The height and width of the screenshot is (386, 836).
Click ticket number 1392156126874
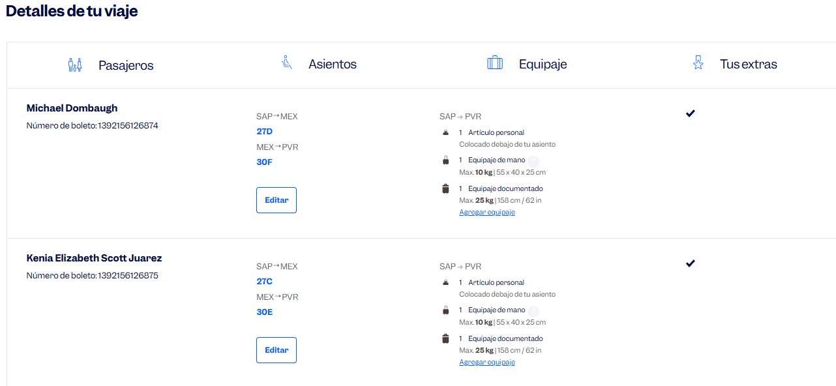tap(128, 126)
